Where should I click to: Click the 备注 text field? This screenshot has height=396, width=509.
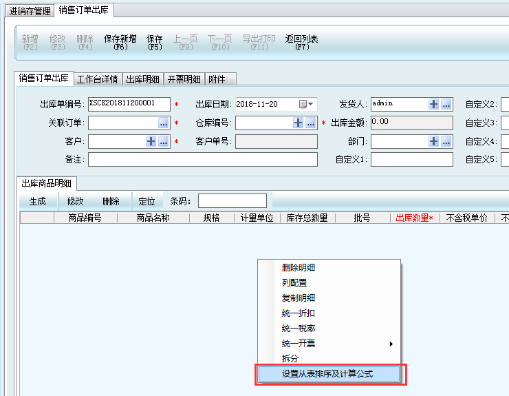click(x=202, y=160)
